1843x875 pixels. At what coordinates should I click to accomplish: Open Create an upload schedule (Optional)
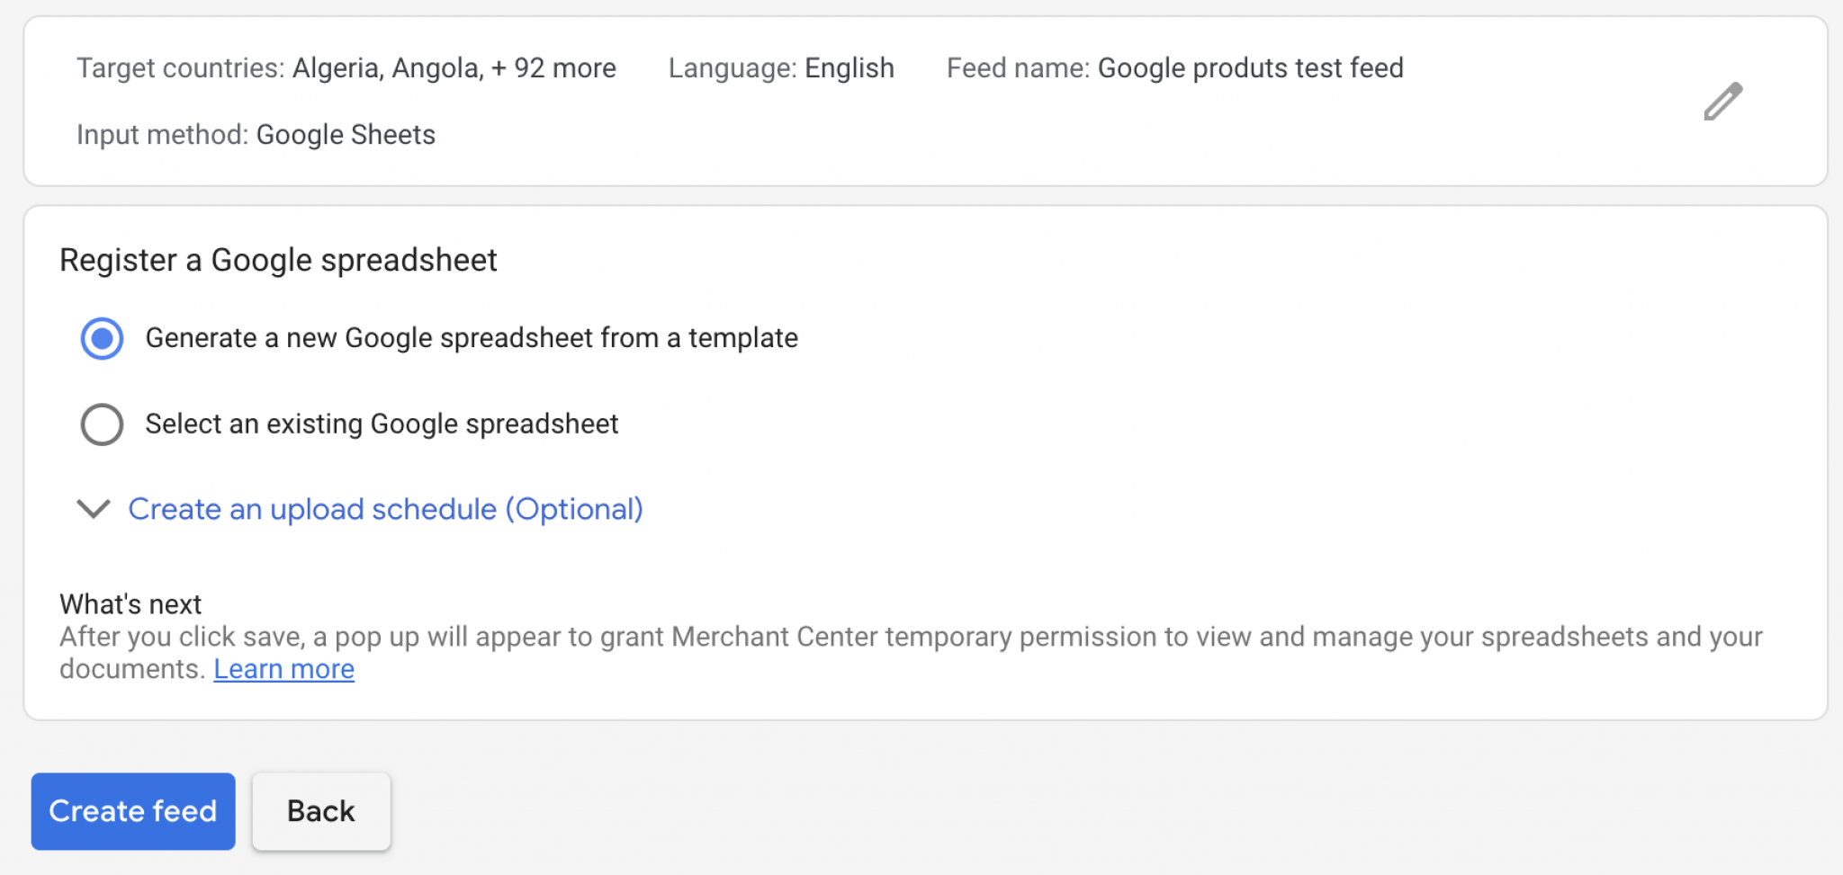tap(385, 509)
